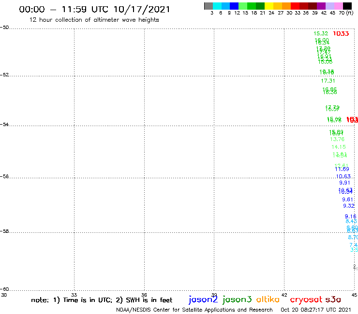The image size is (358, 314).
Task: Click the 'altika' satellite label
Action: coord(268,299)
